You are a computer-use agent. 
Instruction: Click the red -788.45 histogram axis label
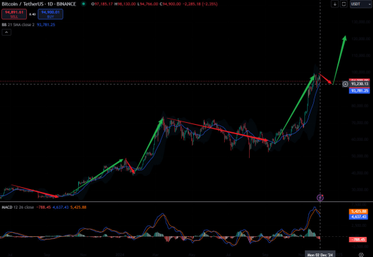click(x=358, y=240)
